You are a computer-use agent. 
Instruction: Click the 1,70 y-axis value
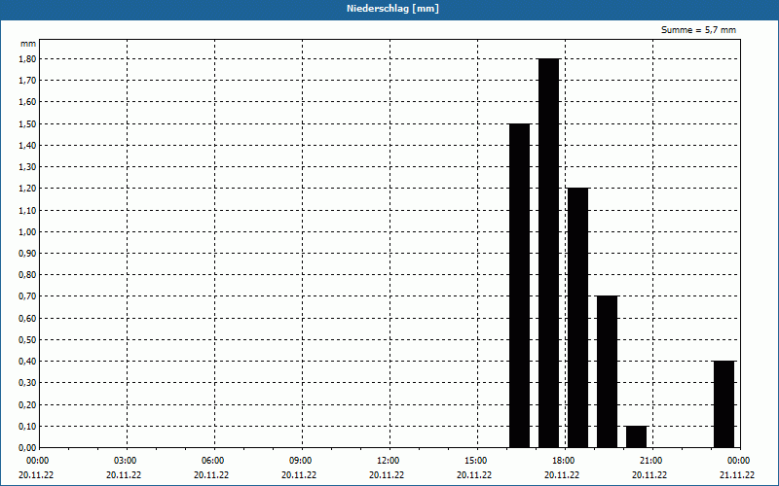tap(28, 81)
